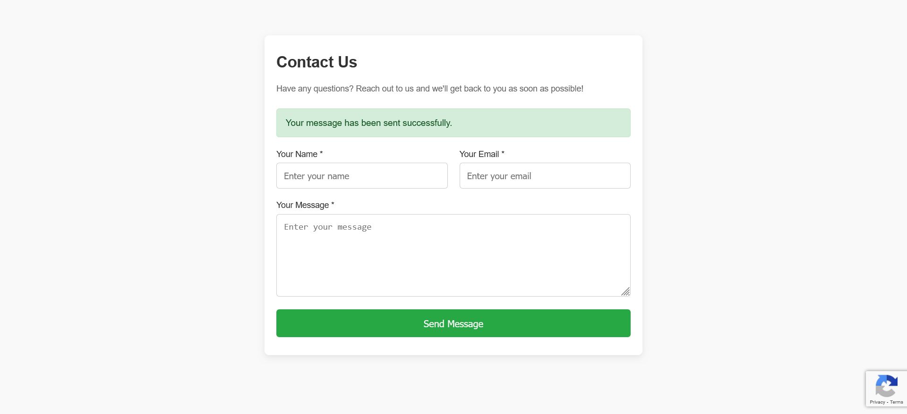The width and height of the screenshot is (907, 414).
Task: Grab the message box resize handle
Action: point(625,291)
